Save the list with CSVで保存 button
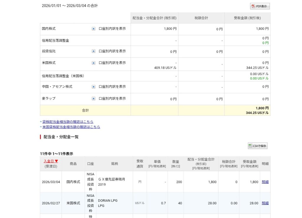Screen dimensions: 302x218 [x=258, y=146]
